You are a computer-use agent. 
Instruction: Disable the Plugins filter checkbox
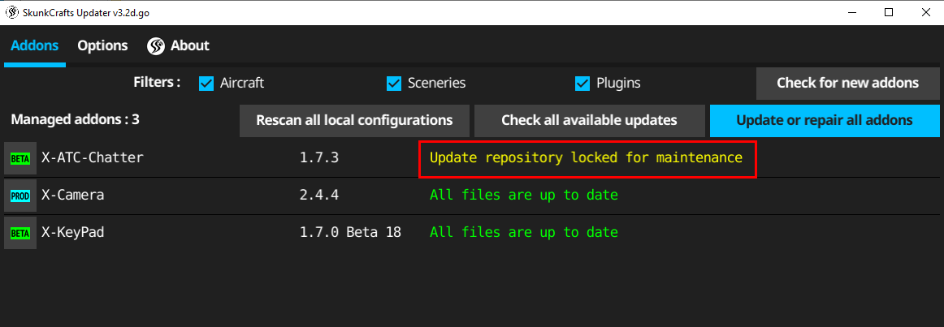click(x=582, y=84)
